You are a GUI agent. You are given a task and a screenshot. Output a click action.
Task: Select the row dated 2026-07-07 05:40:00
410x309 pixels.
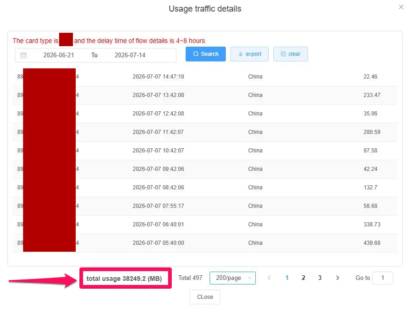coord(205,243)
